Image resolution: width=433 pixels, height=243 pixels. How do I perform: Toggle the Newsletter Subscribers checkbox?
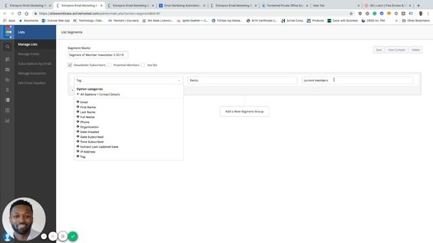coord(70,65)
